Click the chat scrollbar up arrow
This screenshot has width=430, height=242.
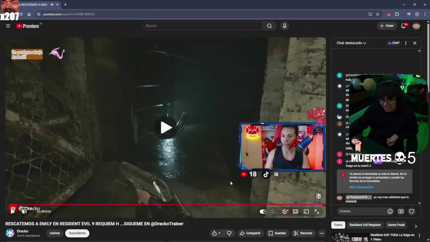pos(419,51)
